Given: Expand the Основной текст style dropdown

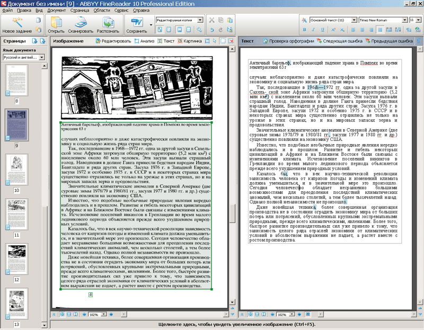Looking at the screenshot, I should point(354,20).
